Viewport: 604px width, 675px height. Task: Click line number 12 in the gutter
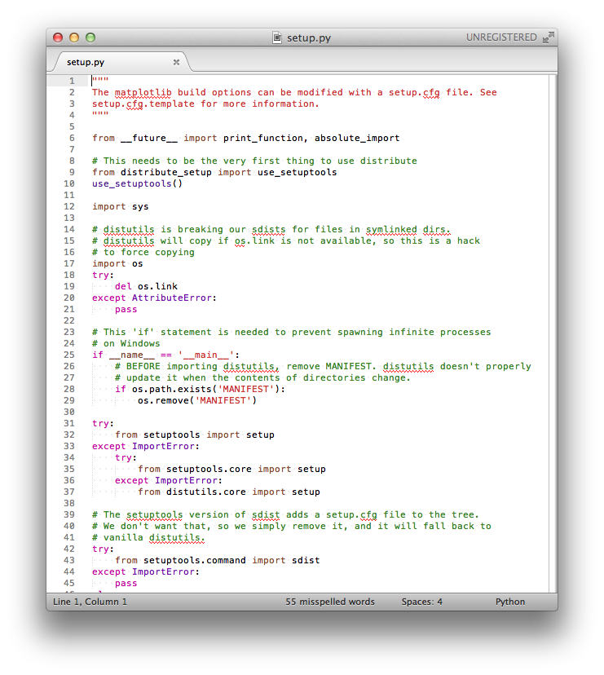tap(69, 206)
